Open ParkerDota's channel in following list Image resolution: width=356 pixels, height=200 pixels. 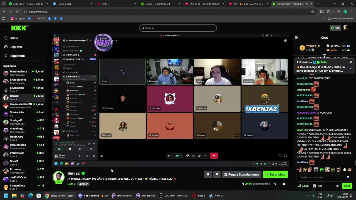(24, 154)
